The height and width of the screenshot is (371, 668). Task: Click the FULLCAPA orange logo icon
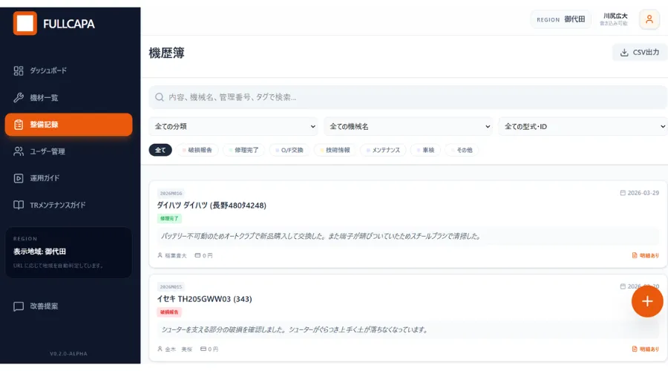point(24,23)
